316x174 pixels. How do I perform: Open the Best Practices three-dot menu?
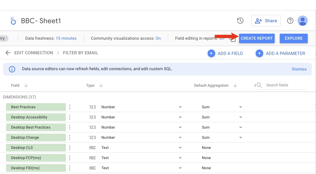tap(70, 107)
